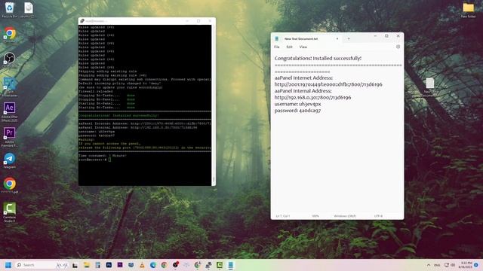483x271 pixels.
Task: Open the Adobe Premiere Pro desktop shortcut
Action: (10, 137)
